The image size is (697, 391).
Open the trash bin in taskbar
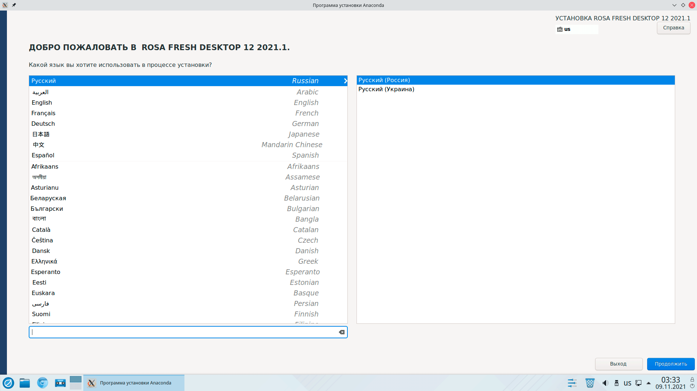(x=590, y=383)
